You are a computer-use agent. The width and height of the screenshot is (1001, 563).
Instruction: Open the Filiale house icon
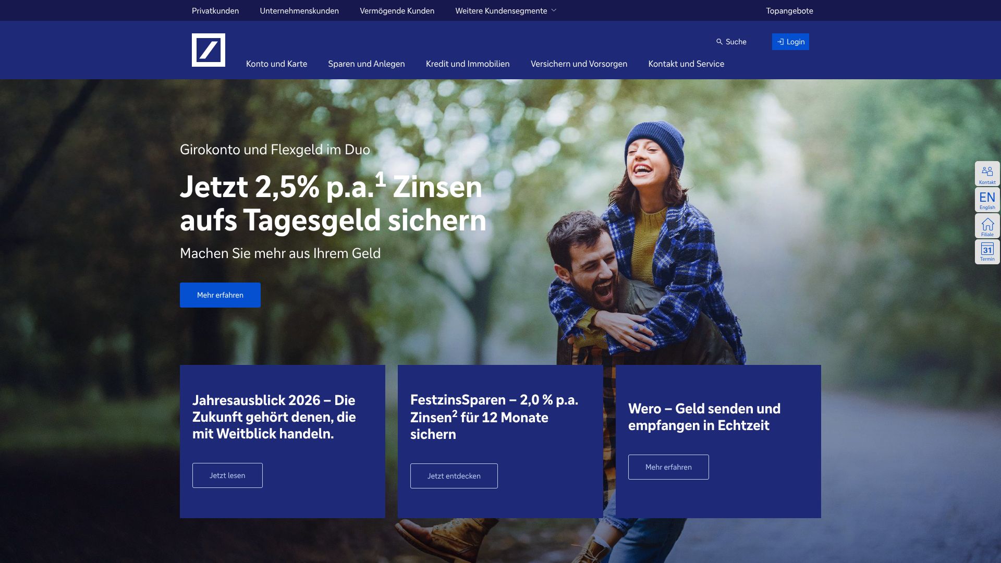pos(987,226)
